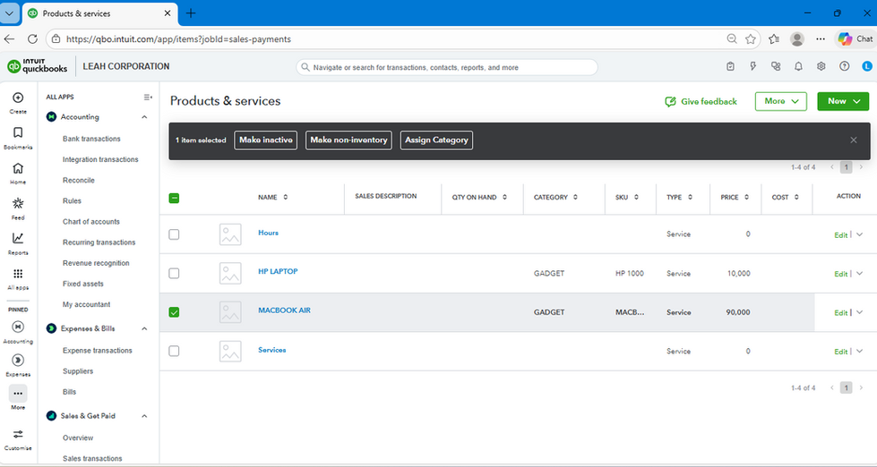This screenshot has width=877, height=467.
Task: Click Give feedback link
Action: [701, 102]
